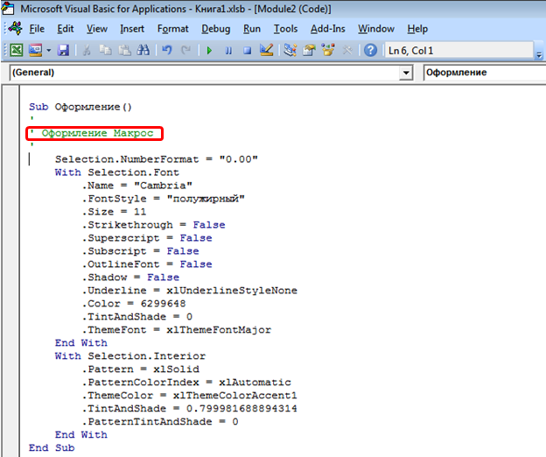Screen dimensions: 546x457
Task: Expand the (General) object dropdown arrow
Action: pos(406,74)
